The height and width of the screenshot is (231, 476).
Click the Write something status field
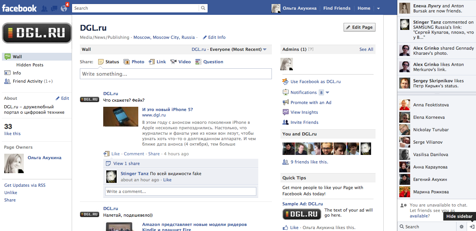176,74
